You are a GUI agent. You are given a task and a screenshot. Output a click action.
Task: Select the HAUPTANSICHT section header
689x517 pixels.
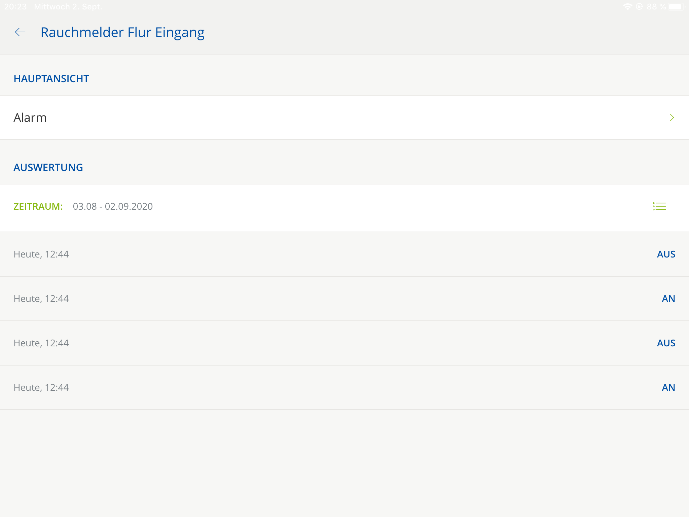51,78
